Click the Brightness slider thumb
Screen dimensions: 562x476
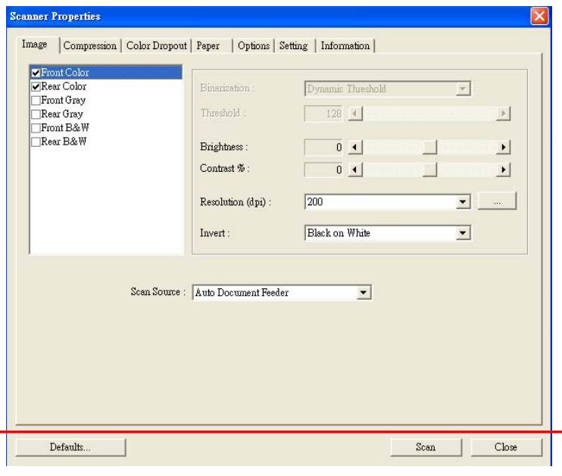tap(429, 148)
